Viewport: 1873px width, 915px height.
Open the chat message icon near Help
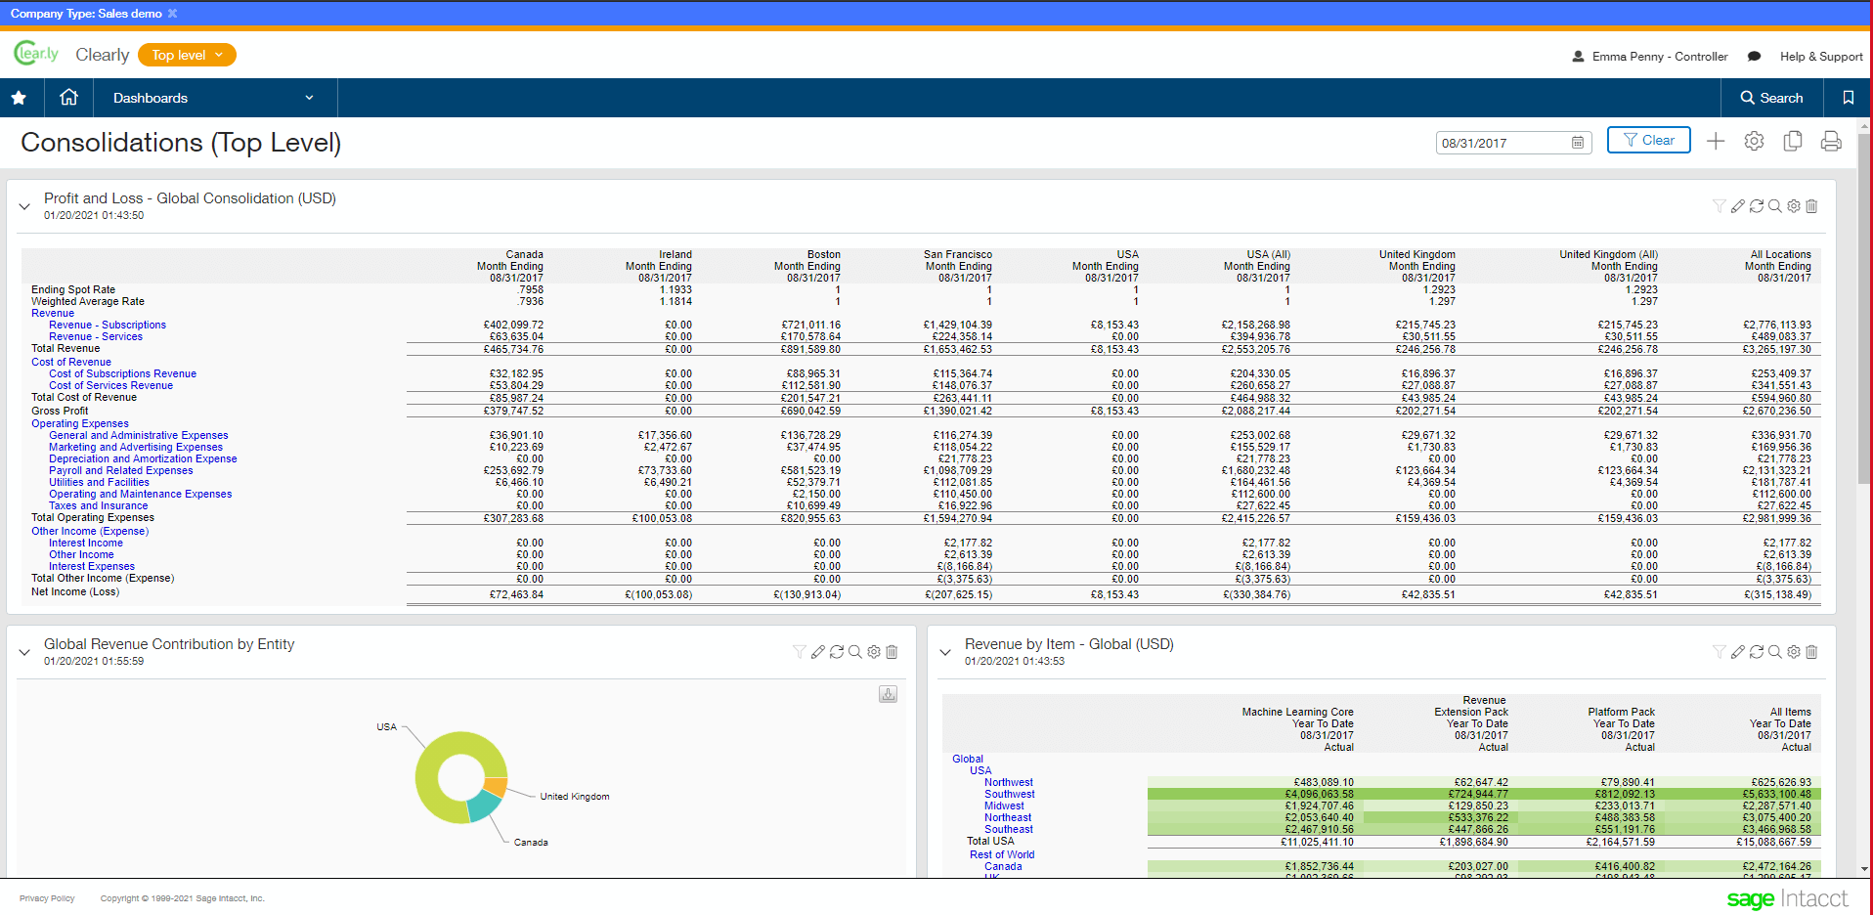(x=1754, y=57)
